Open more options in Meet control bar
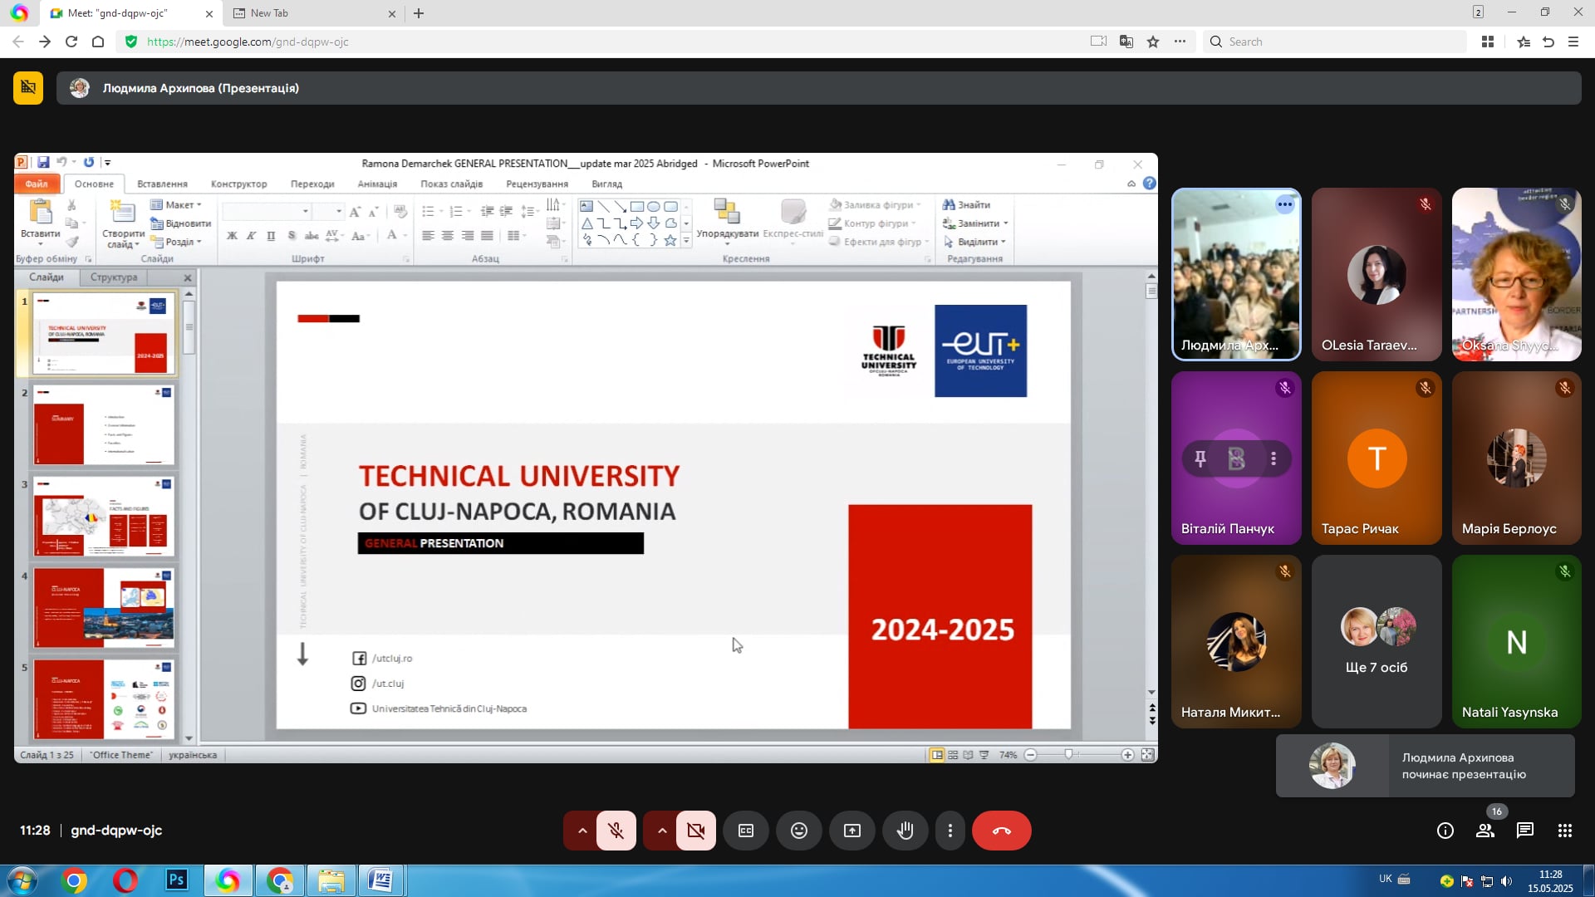 click(x=950, y=831)
